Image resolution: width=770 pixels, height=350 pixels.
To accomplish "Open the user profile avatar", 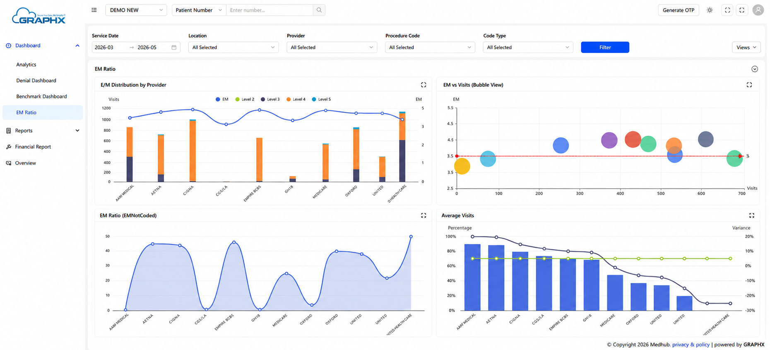I will coord(758,10).
